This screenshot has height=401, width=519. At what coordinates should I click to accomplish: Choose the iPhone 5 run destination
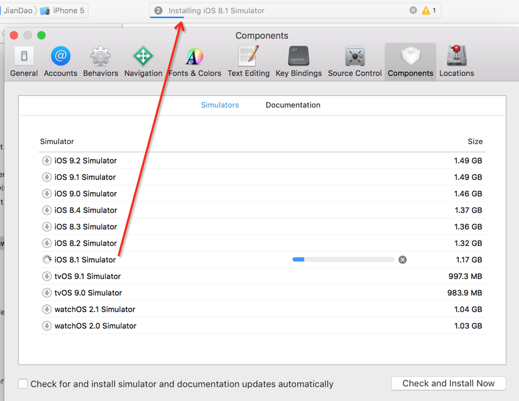point(63,10)
